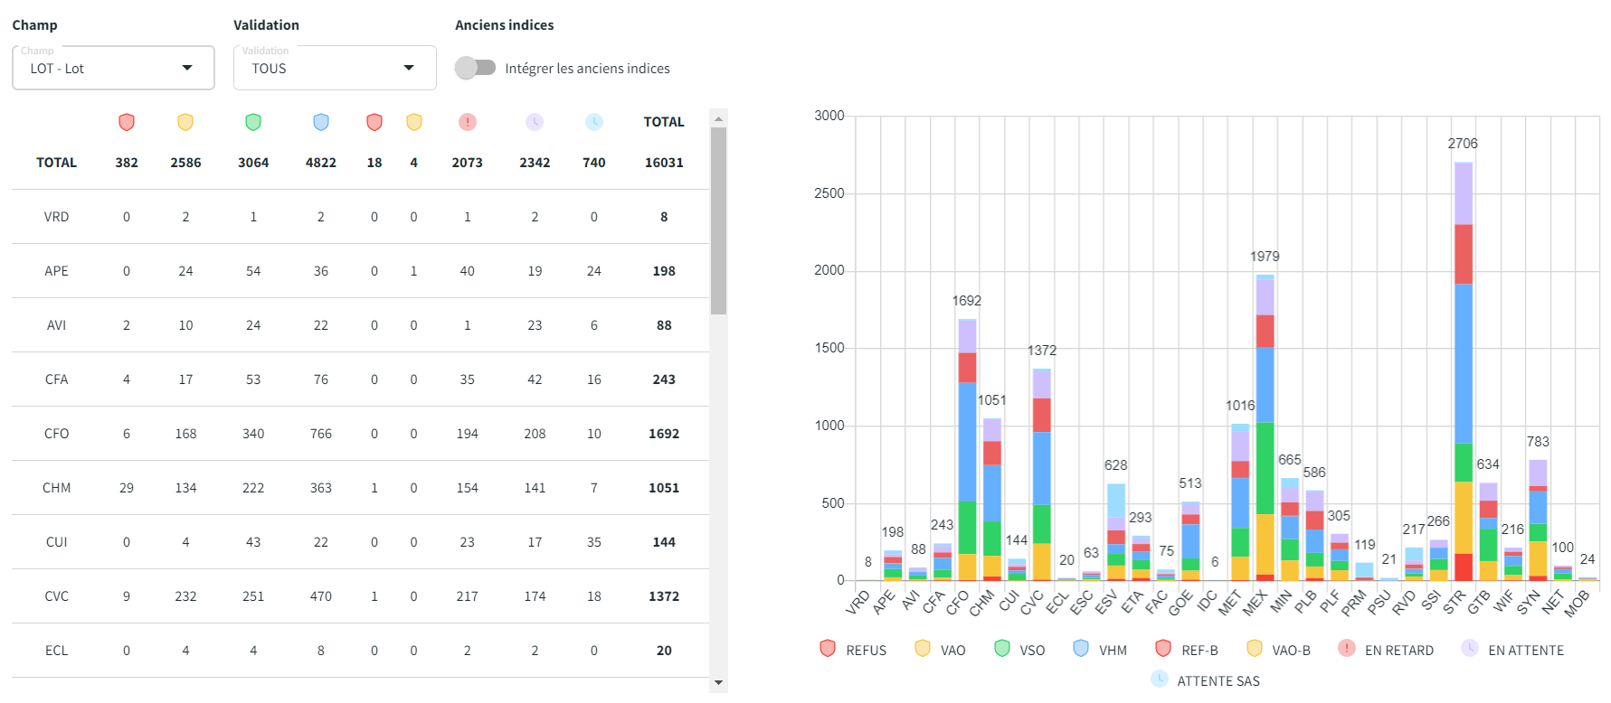Open the Champ dropdown showing LOT - Lot
The image size is (1611, 703).
coord(113,69)
